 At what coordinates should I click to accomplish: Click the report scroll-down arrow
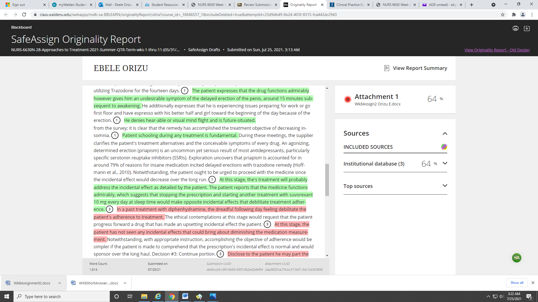327,256
